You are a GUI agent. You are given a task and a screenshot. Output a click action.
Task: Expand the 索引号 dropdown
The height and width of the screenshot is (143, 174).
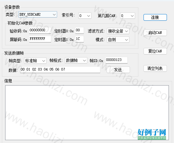click(85, 16)
